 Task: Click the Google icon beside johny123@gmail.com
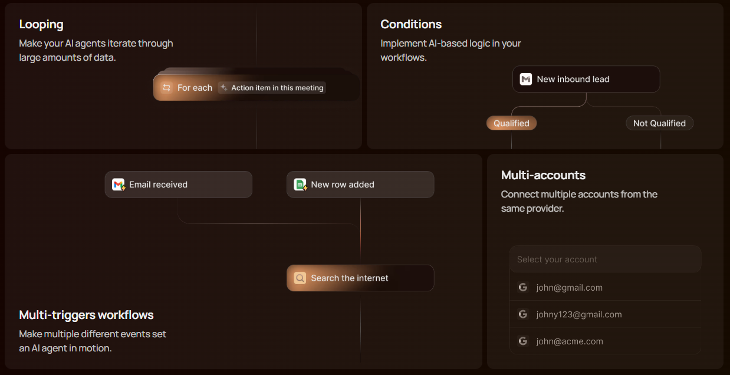(x=522, y=314)
